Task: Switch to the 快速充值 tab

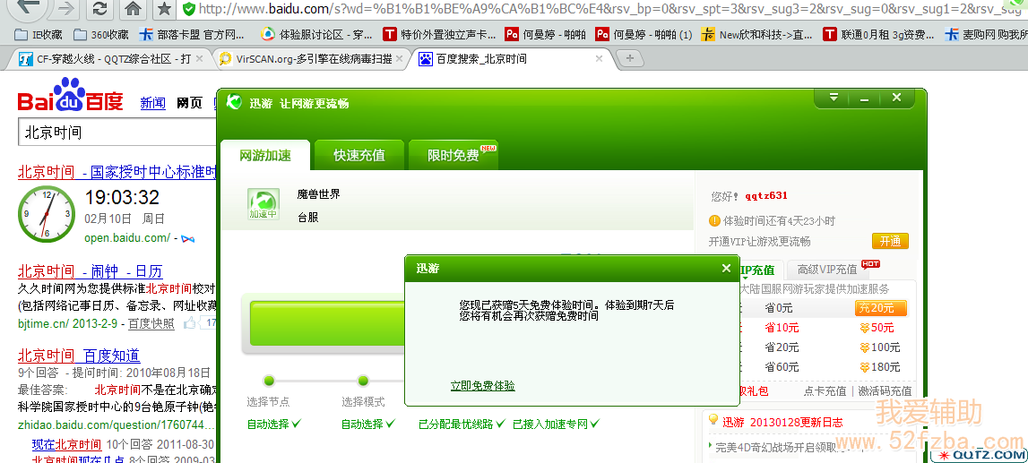Action: [x=359, y=156]
